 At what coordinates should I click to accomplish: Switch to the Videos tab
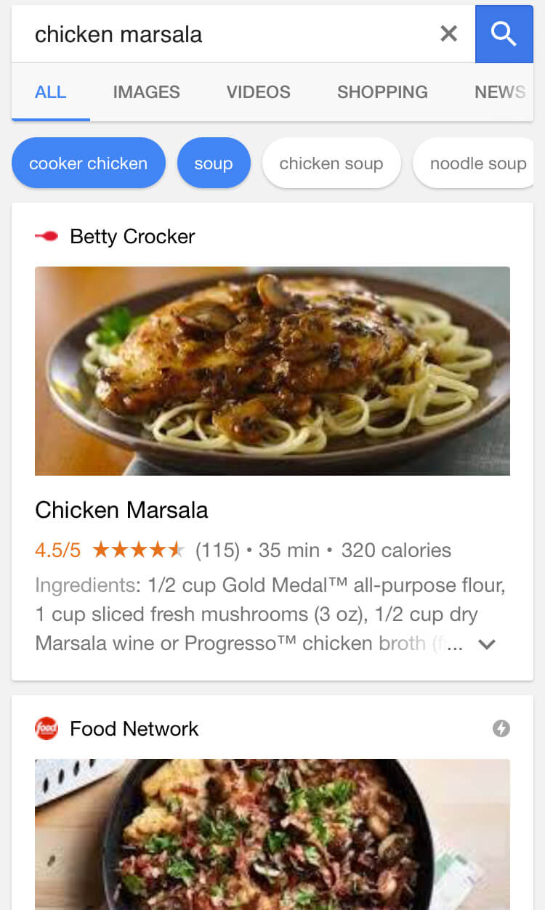258,92
